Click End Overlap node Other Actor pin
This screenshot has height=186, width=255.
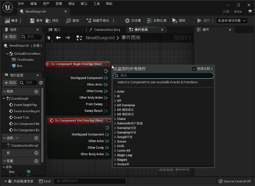click(x=107, y=141)
